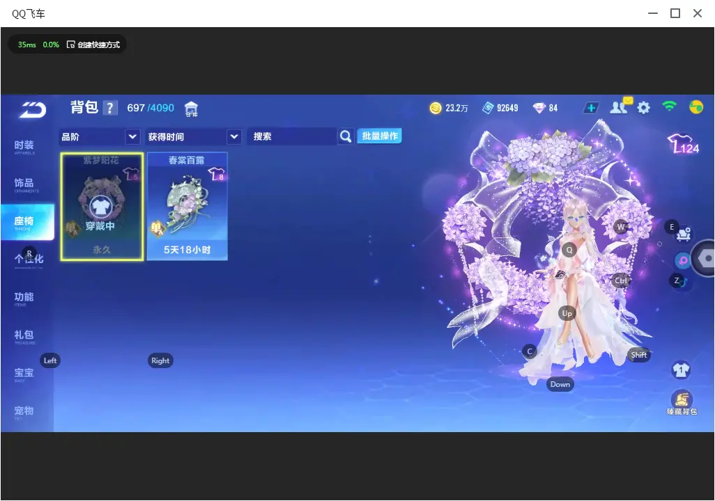Click the blue coupon currency icon
The width and height of the screenshot is (715, 501).
488,108
